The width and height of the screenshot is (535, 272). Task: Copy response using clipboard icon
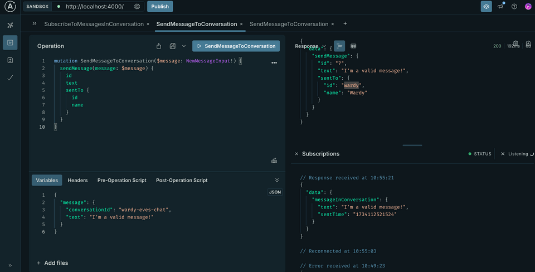(x=515, y=43)
